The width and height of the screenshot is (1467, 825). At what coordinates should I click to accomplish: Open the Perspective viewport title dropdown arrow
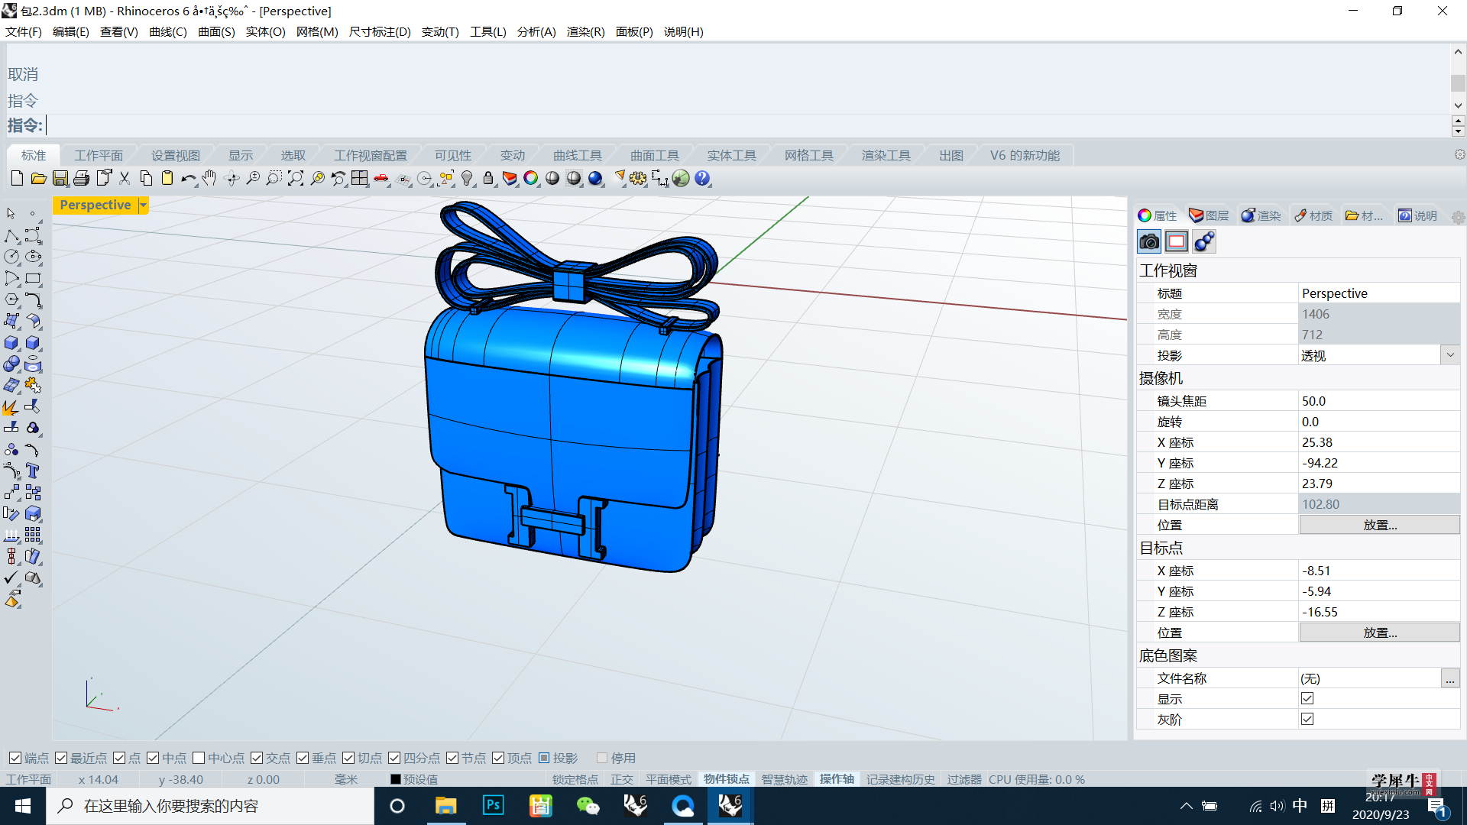(143, 205)
